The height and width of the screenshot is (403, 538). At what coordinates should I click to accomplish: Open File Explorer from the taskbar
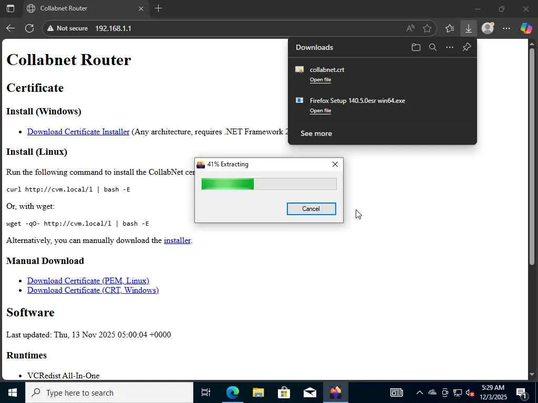pyautogui.click(x=258, y=393)
